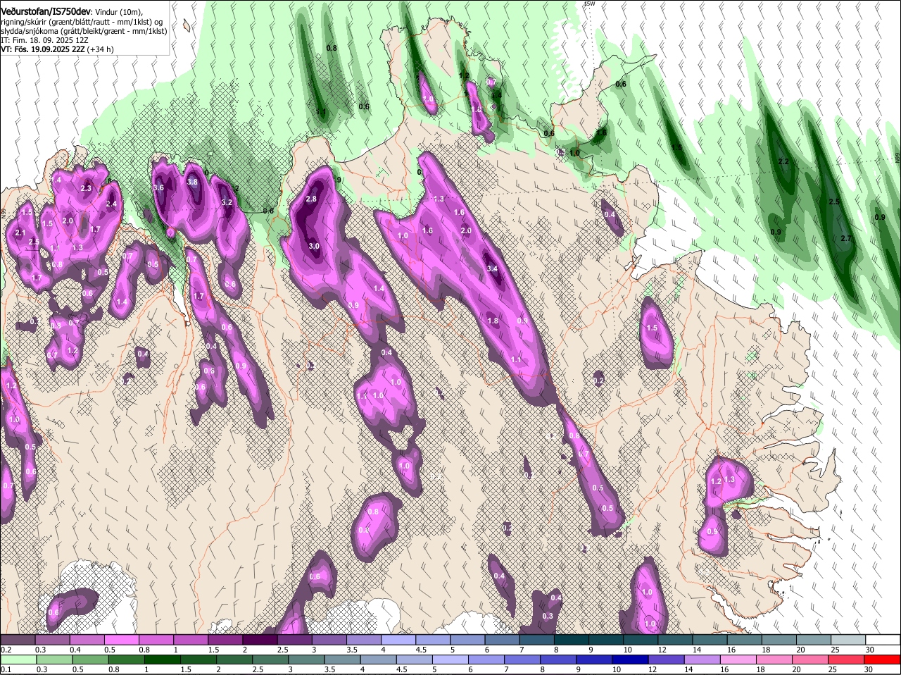
Task: Click the 3.2 precipitation value on the map
Action: tap(227, 202)
